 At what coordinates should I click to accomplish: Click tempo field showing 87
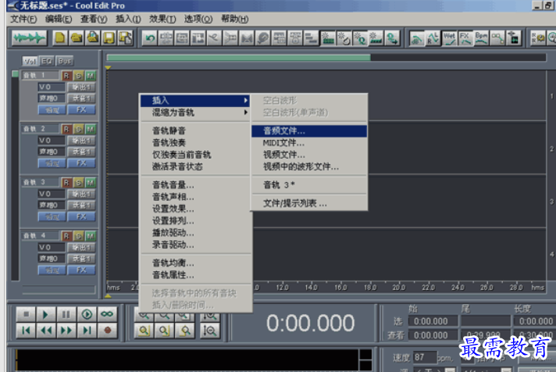tap(425, 357)
